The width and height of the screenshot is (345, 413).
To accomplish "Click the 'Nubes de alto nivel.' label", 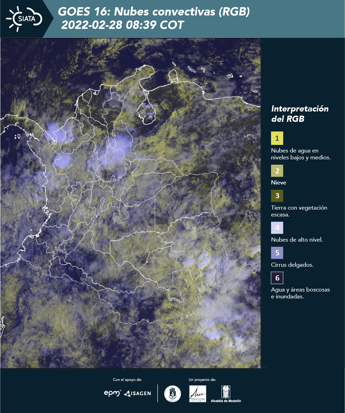I will coord(297,240).
